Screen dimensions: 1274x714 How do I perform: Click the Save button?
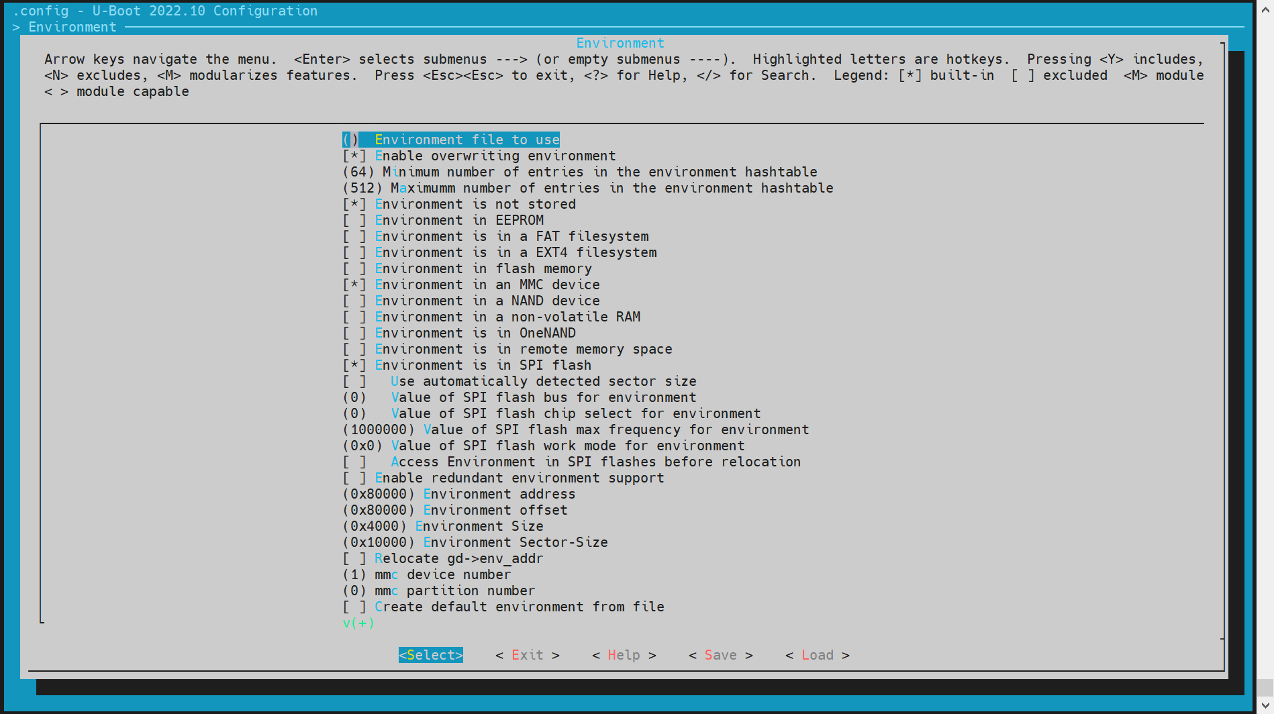[720, 655]
